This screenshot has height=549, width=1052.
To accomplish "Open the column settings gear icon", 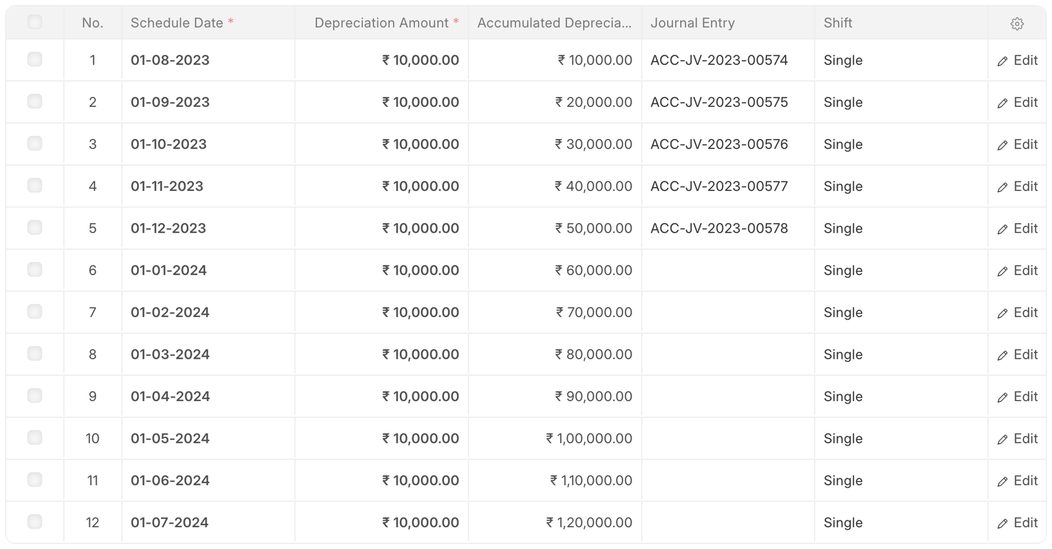I will (1016, 23).
